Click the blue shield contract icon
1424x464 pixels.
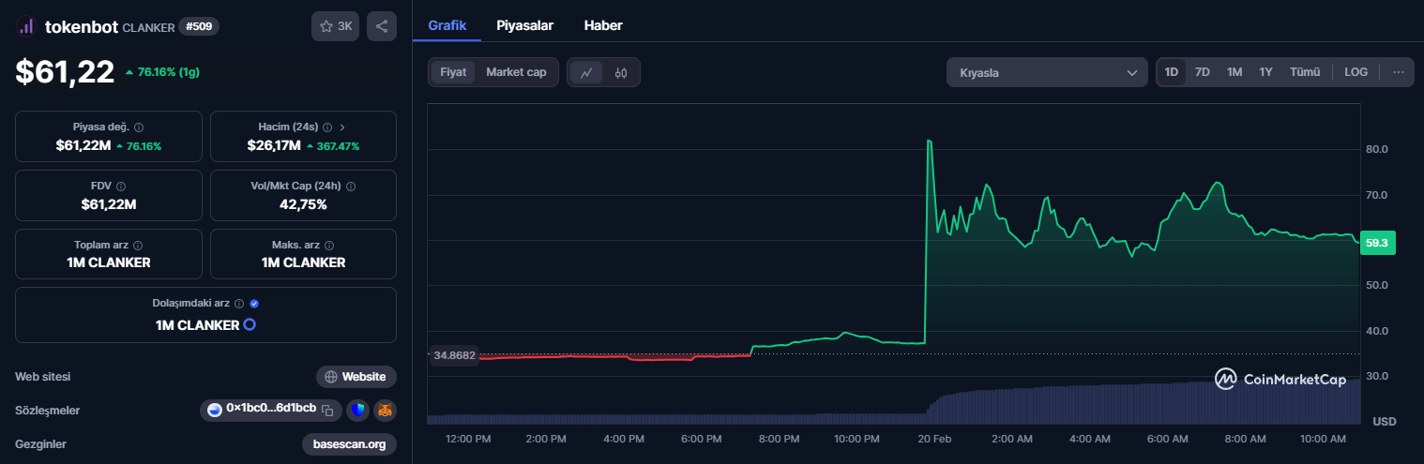tap(357, 410)
